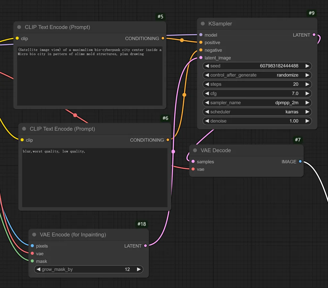Screen dimensions: 328x288
Task: Click the VAE Decode samples input socket
Action: click(193, 161)
